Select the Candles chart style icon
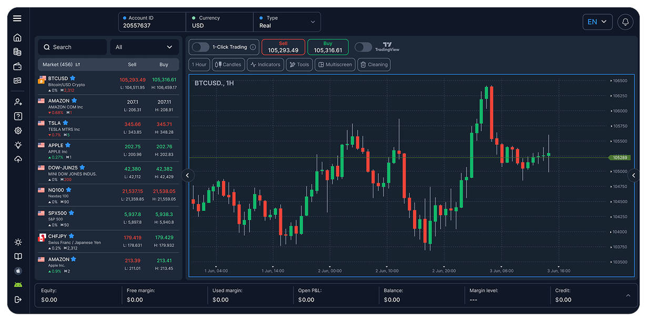The image size is (647, 321). [x=228, y=64]
